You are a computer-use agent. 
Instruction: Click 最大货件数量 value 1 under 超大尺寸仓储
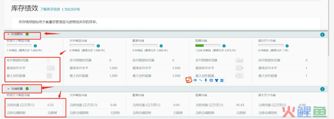pos(306,76)
